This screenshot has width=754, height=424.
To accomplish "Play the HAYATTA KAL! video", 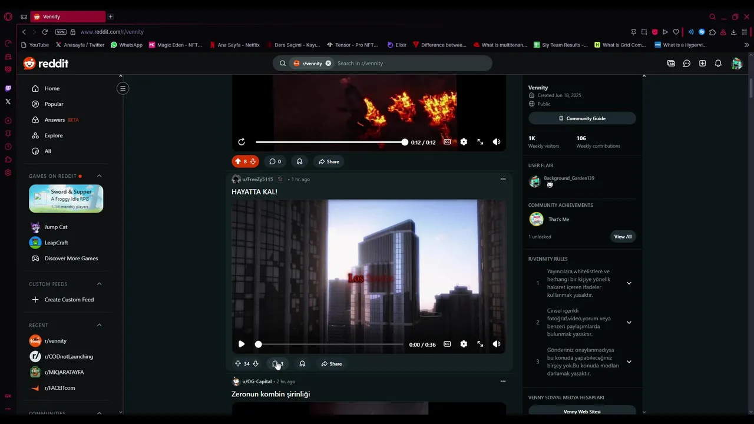I will coord(242,344).
